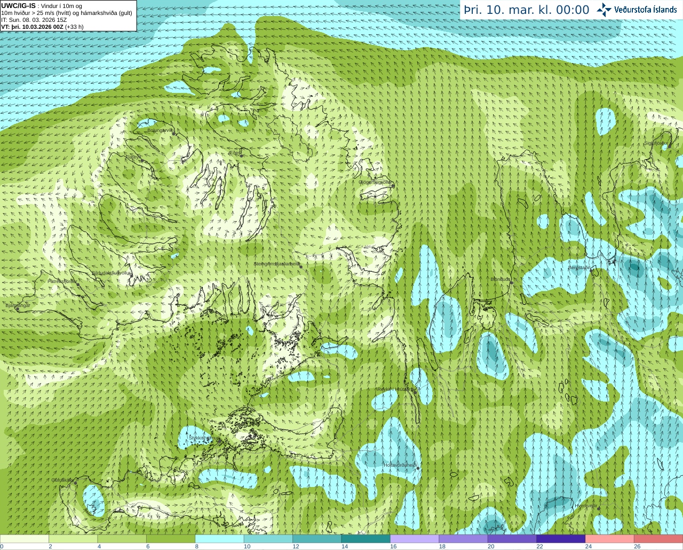The height and width of the screenshot is (550, 683).
Task: Select the Siglufjörður station label
Action: point(656,143)
